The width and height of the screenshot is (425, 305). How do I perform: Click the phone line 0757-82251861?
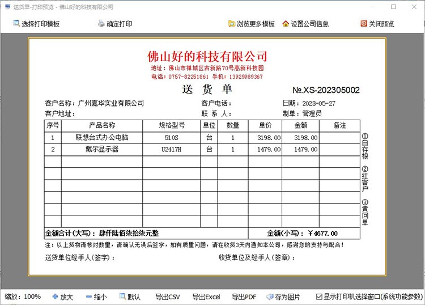click(x=188, y=77)
